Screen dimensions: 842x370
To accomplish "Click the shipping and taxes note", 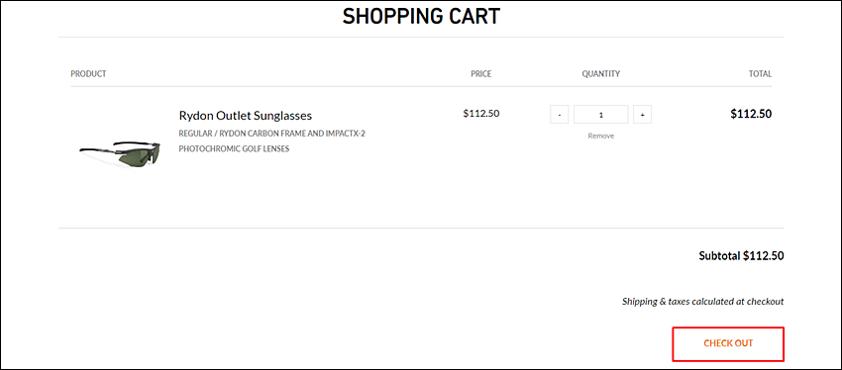I will [703, 302].
